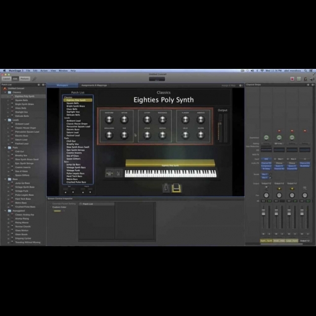Image resolution: width=316 pixels, height=316 pixels.
Task: Click the Detune knob
Action: point(124,119)
